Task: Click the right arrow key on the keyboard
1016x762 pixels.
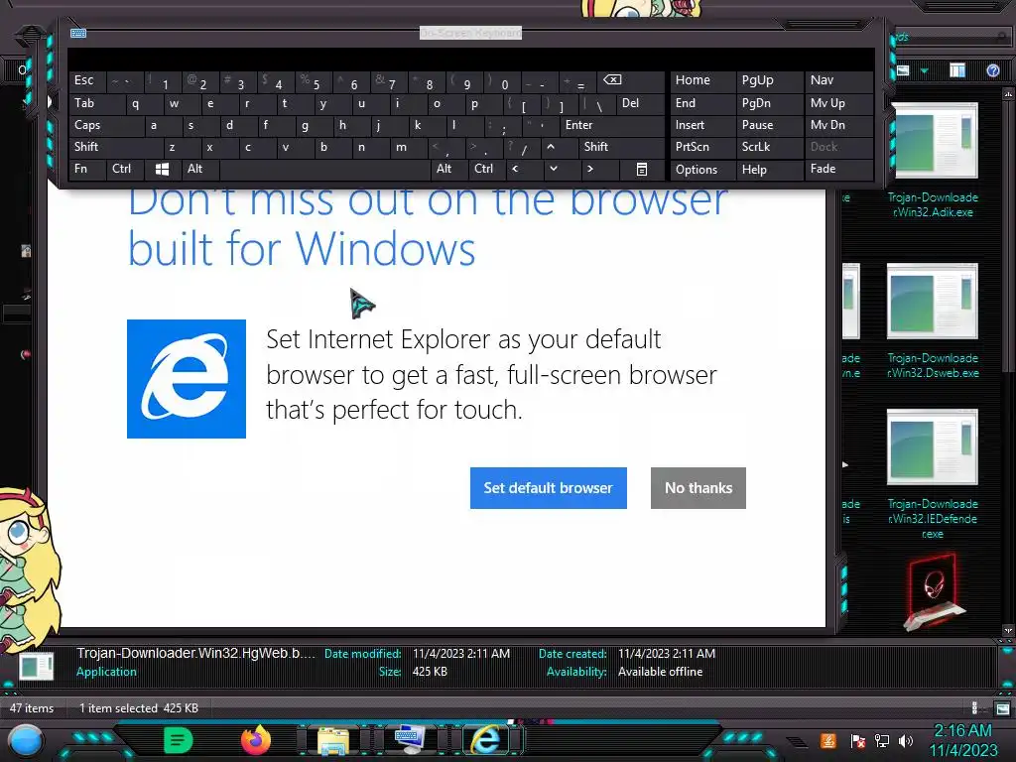Action: click(589, 169)
